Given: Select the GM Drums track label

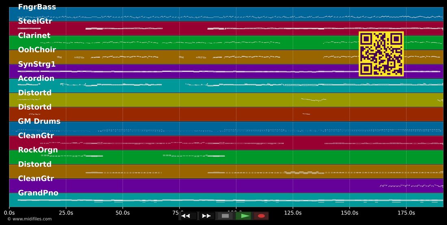Looking at the screenshot, I should [39, 121].
